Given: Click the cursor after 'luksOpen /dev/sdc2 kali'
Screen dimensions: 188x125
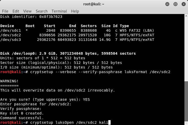Looking at the screenshot, I should pos(109,122).
